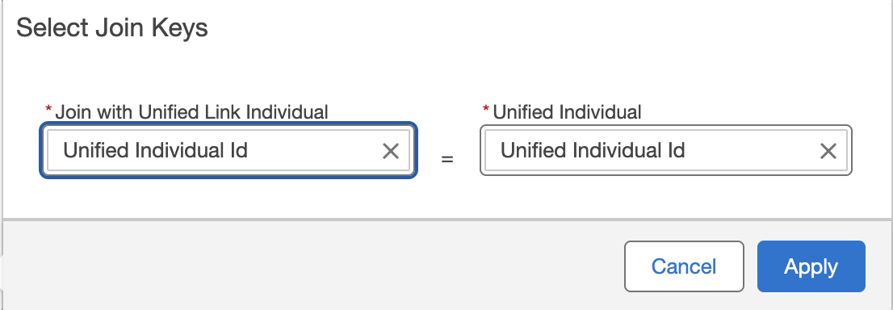Click the red asterisk before Join with Unified Link
893x310 pixels.
pyautogui.click(x=48, y=110)
